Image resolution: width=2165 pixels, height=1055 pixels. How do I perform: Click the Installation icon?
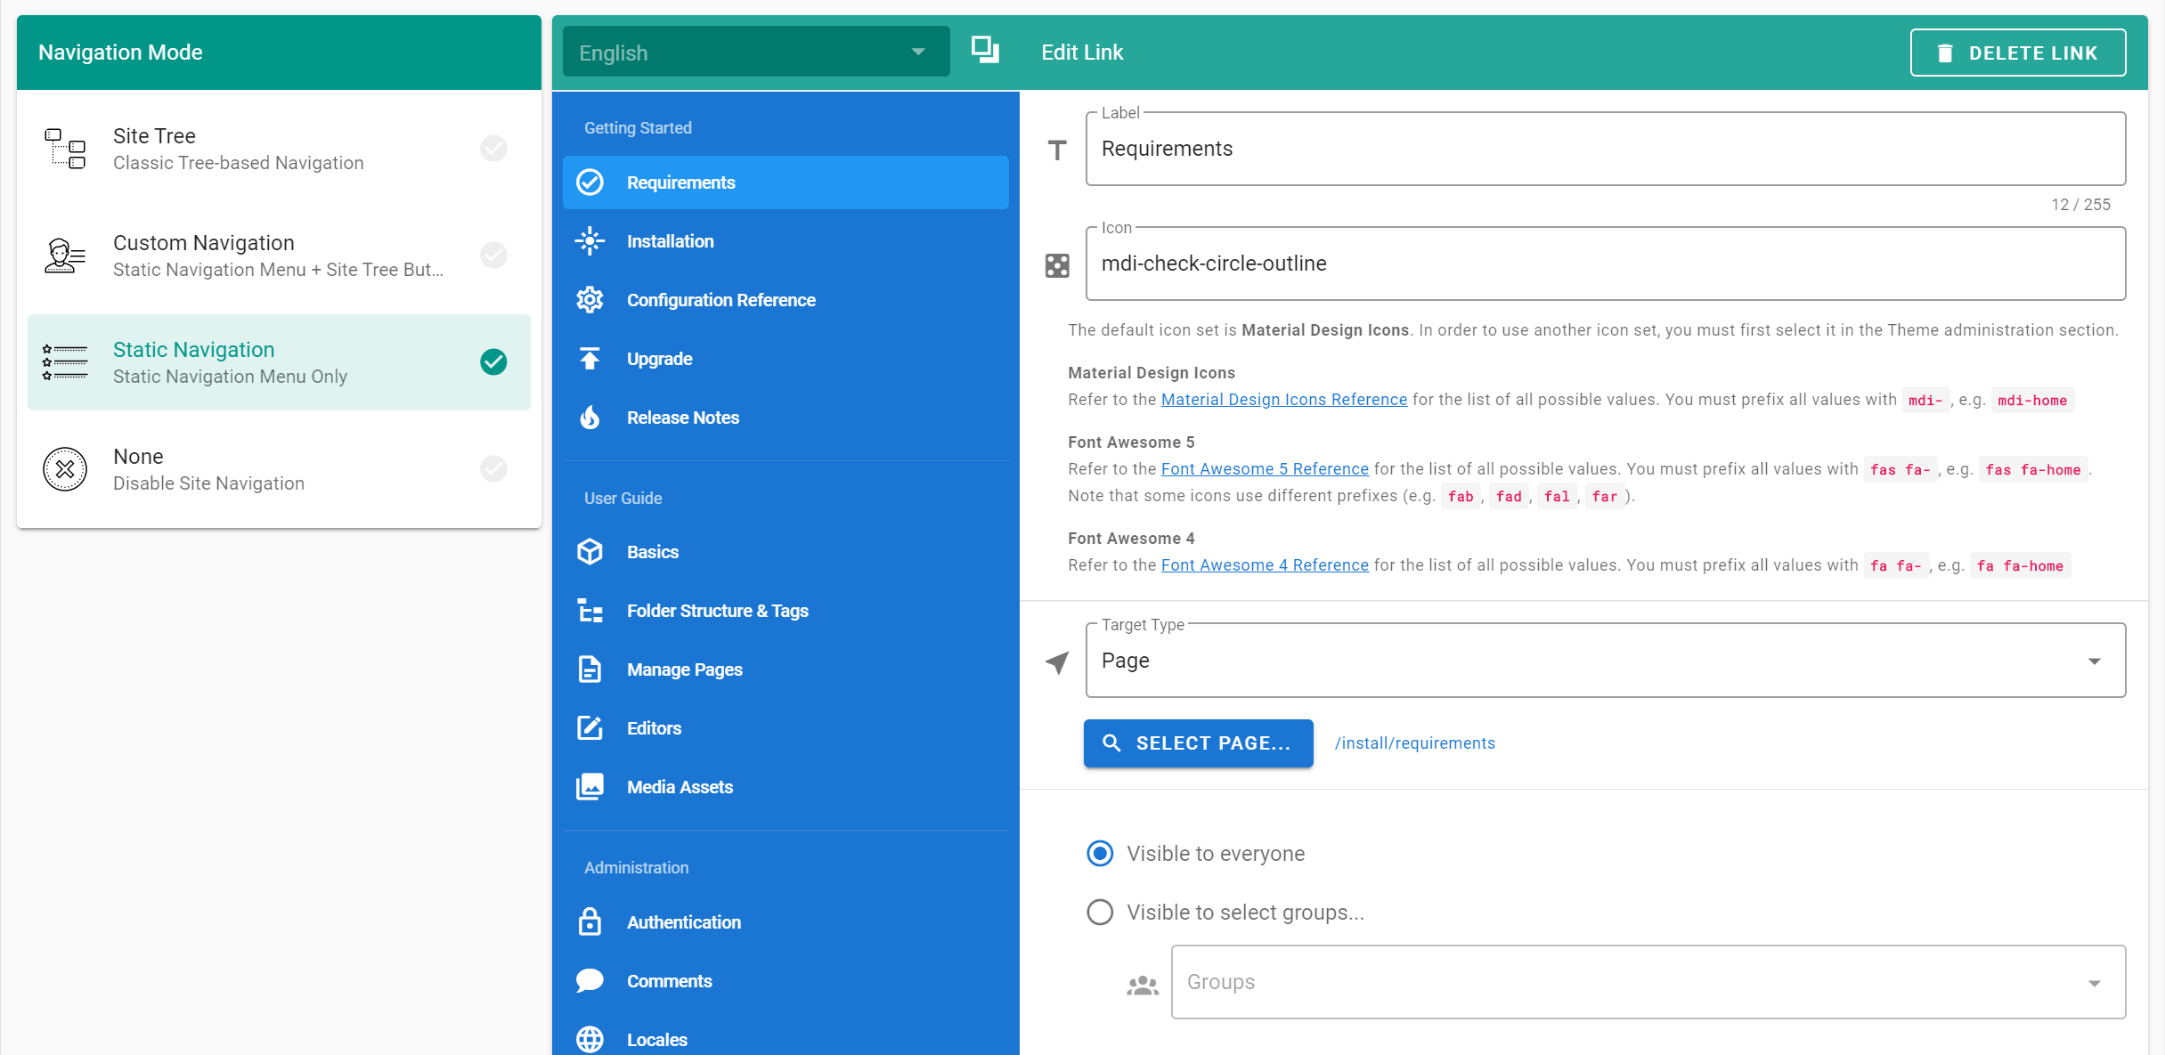tap(590, 240)
